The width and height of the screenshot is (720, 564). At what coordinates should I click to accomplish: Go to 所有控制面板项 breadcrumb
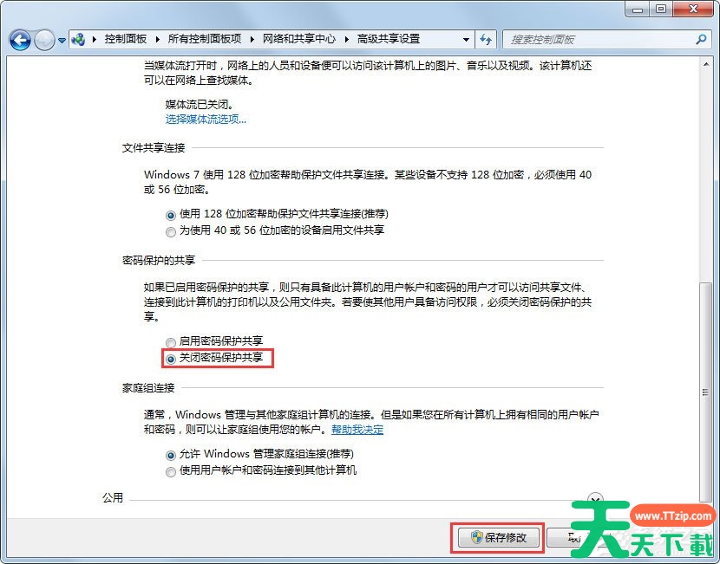(x=205, y=40)
